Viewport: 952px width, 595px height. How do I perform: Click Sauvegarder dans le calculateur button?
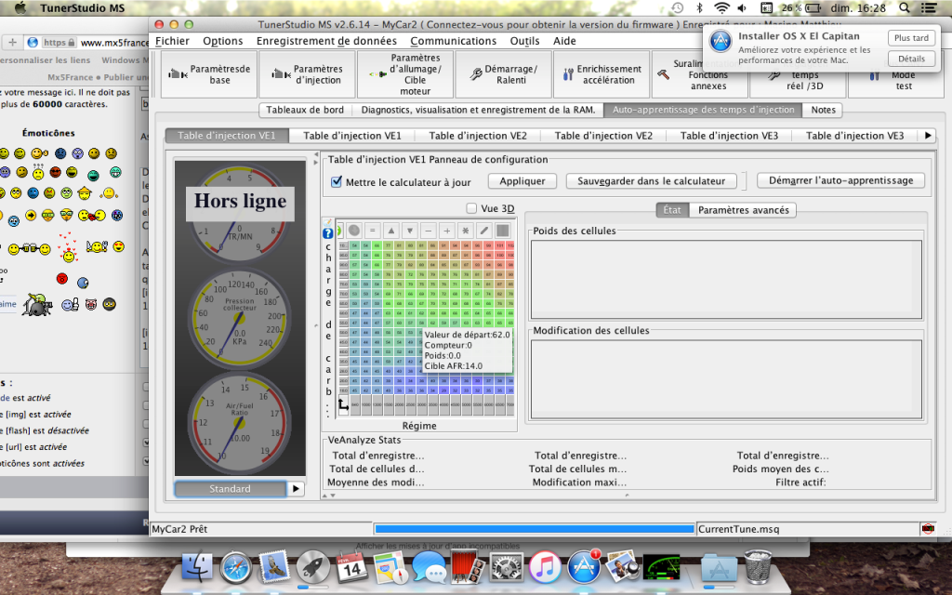point(652,181)
